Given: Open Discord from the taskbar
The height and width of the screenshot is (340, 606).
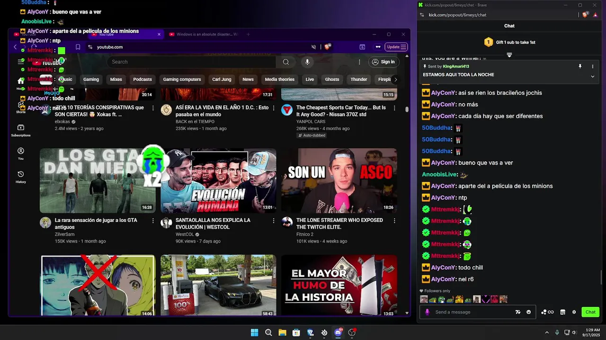Looking at the screenshot, I should pyautogui.click(x=338, y=332).
